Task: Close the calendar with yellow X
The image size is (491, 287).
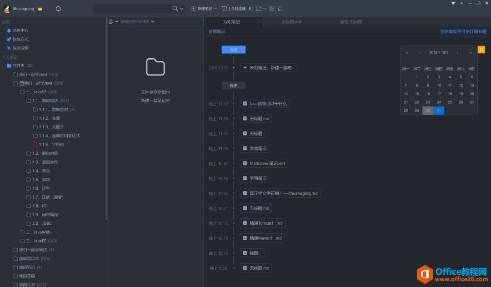Action: coord(481,50)
